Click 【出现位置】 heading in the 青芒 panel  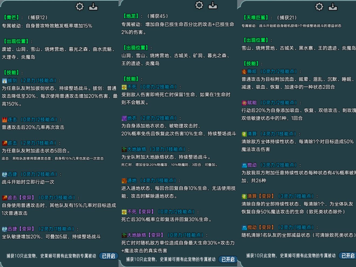16,41
